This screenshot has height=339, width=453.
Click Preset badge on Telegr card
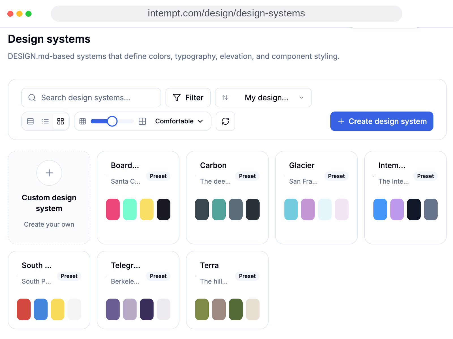158,276
